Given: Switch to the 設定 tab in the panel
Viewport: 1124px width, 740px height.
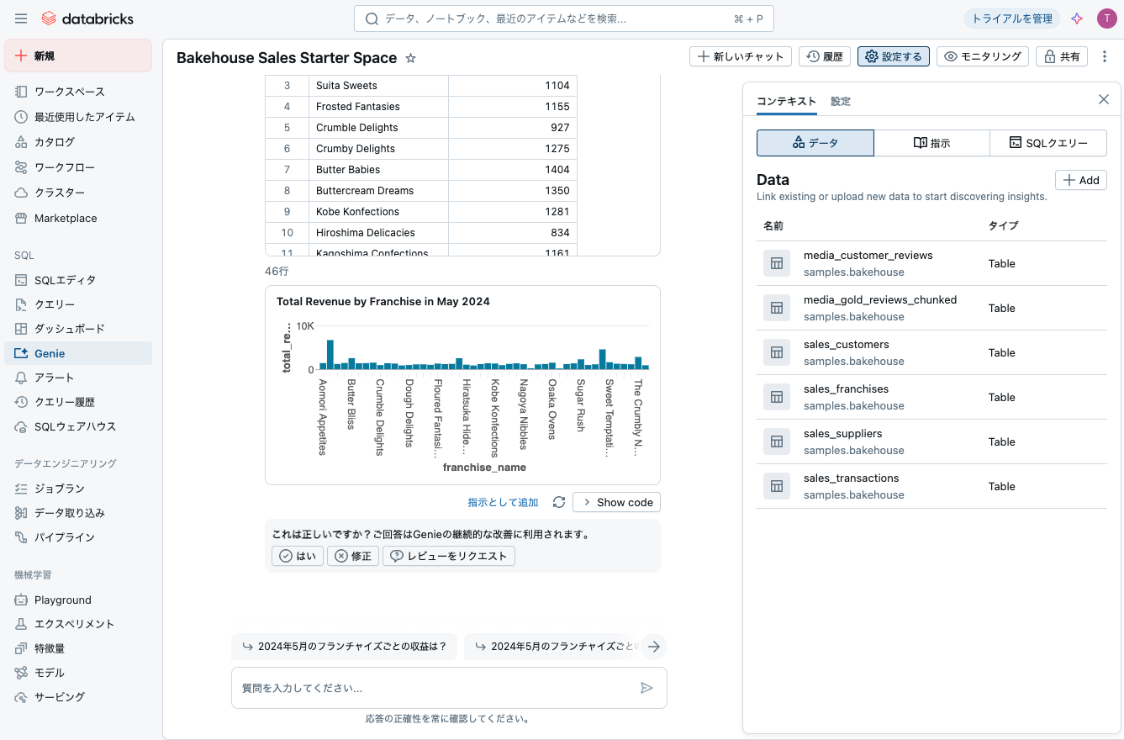Looking at the screenshot, I should click(x=838, y=101).
